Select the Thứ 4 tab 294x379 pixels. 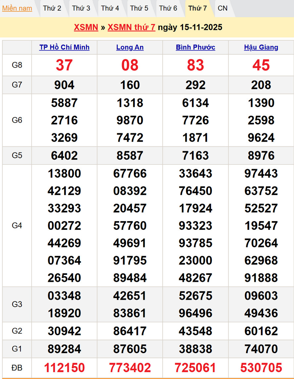tap(110, 8)
